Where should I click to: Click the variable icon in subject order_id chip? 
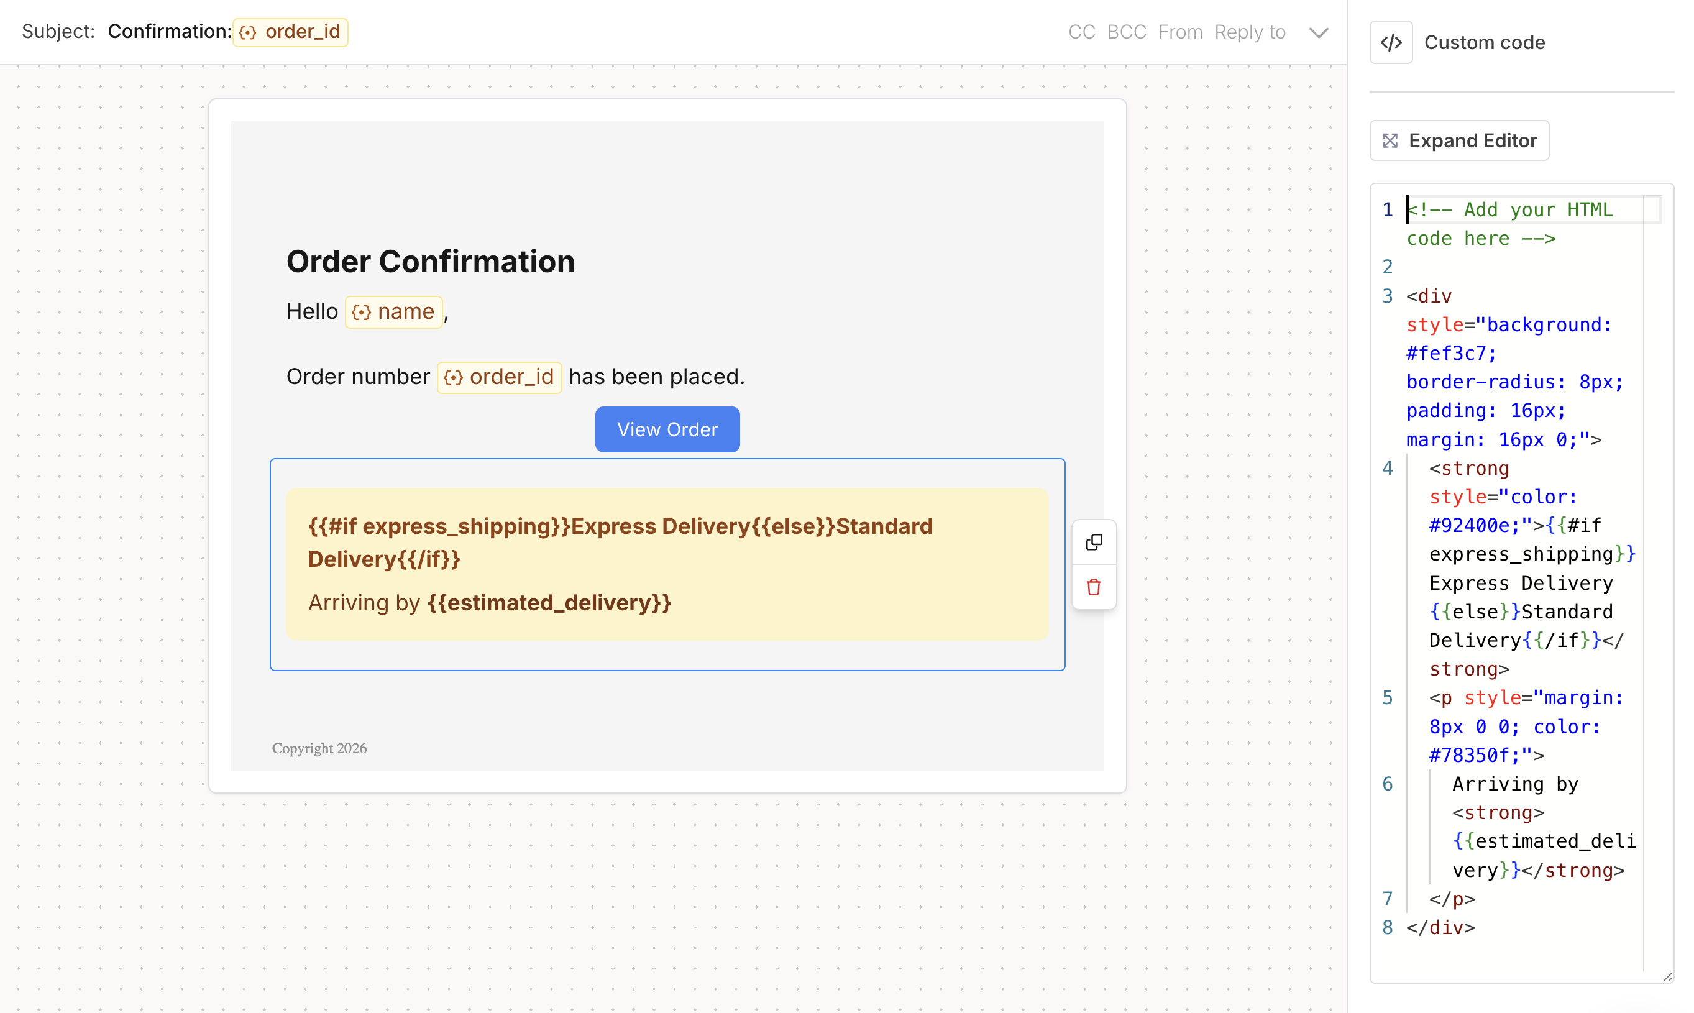[x=247, y=32]
